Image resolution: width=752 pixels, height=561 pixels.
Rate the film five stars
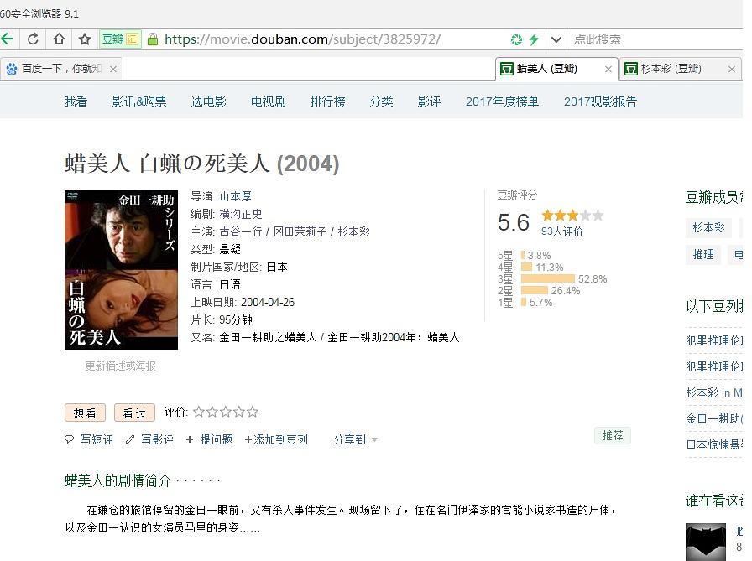pyautogui.click(x=253, y=412)
